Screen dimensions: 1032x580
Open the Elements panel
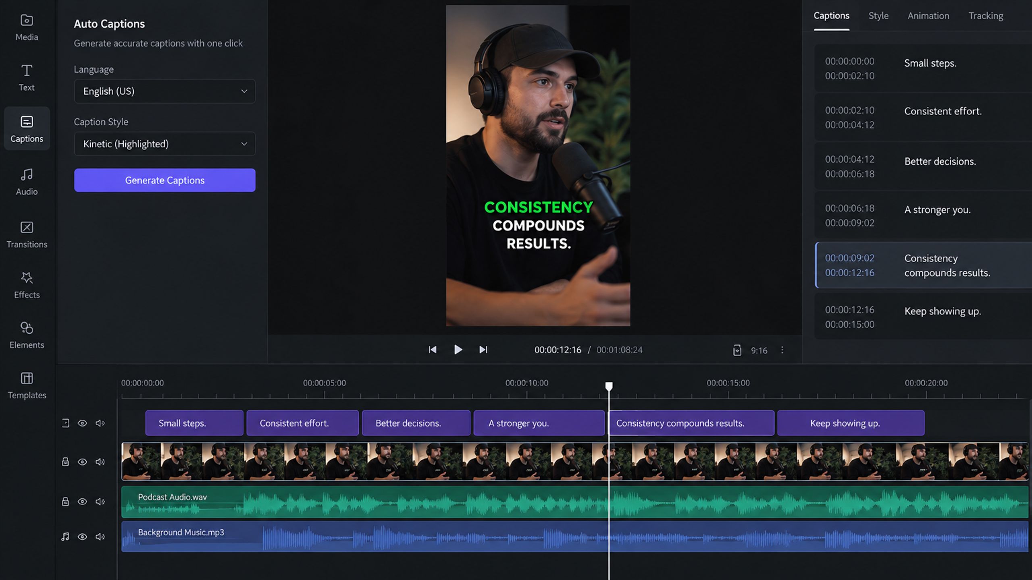click(x=27, y=335)
